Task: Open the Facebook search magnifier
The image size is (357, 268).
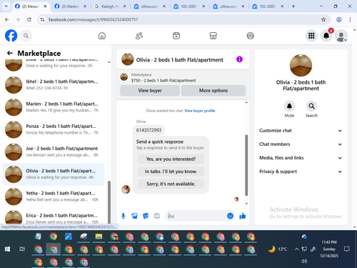Action: (26, 36)
